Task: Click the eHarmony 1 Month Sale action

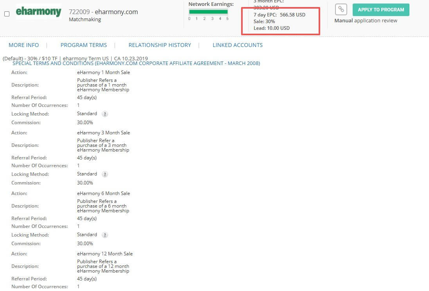Action: point(103,72)
